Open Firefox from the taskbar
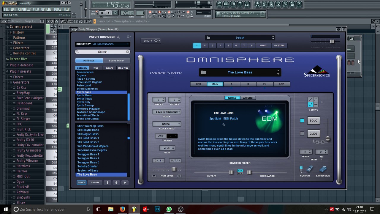The image size is (380, 214). [x=122, y=209]
